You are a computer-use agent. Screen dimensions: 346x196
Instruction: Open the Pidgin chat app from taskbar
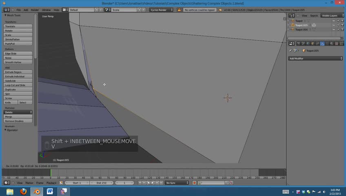[x=63, y=192]
